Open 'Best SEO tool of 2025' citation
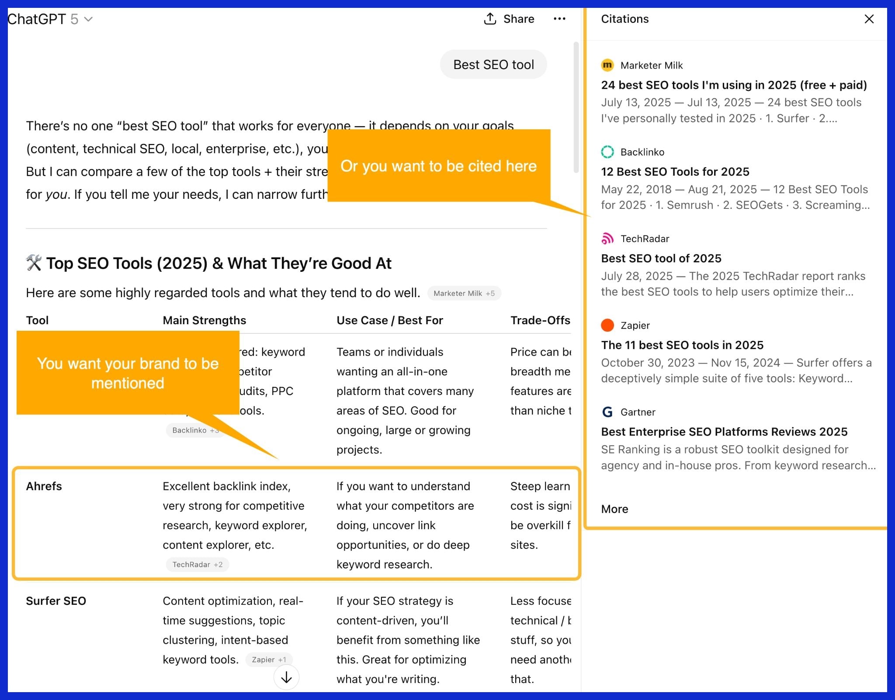Image resolution: width=895 pixels, height=700 pixels. tap(661, 258)
